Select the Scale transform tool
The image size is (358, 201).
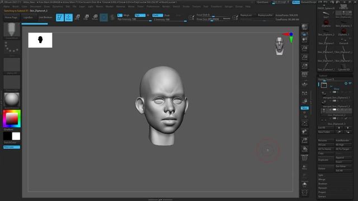coord(86,17)
